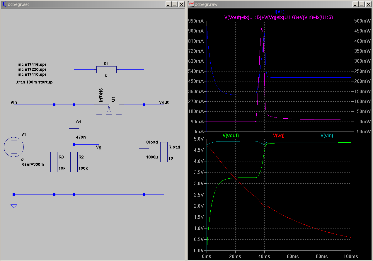The width and height of the screenshot is (373, 261).
Task: Close the dcbegr.raw waveform window
Action: coord(368,4)
